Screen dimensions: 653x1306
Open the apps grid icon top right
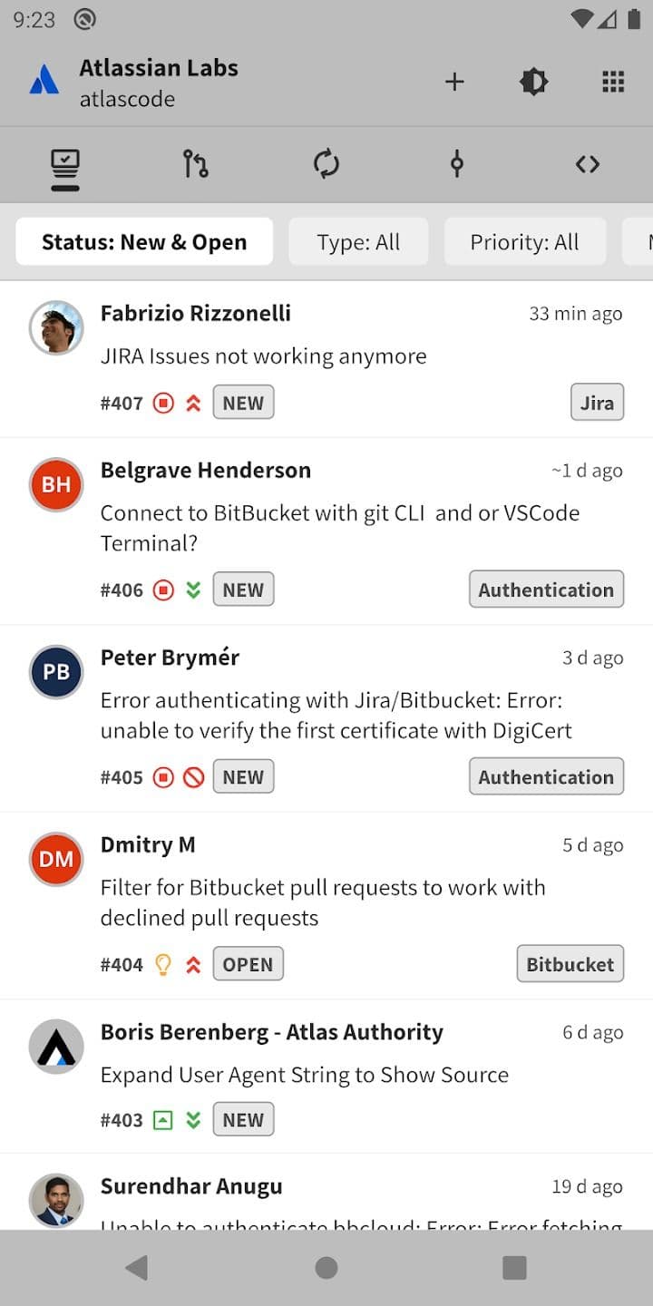click(x=612, y=81)
